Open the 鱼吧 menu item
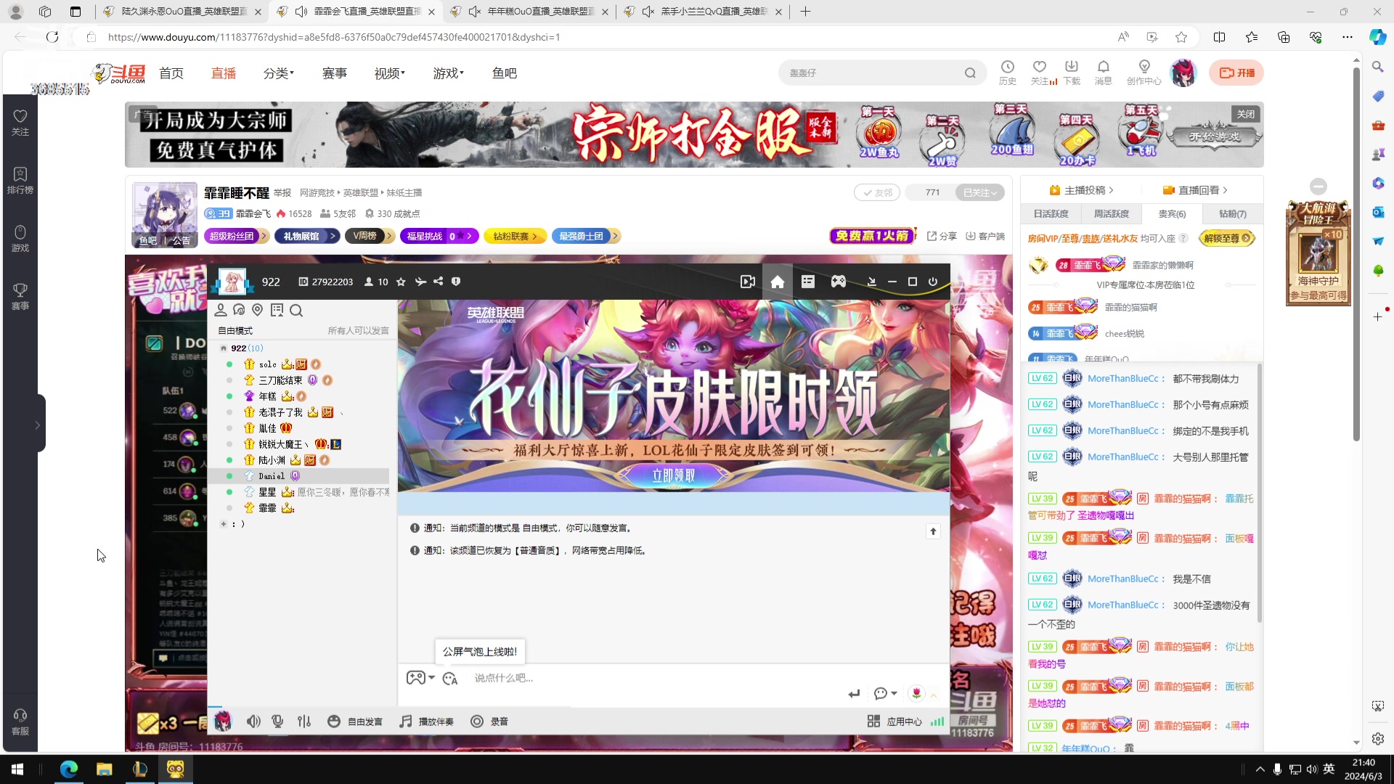 [505, 73]
